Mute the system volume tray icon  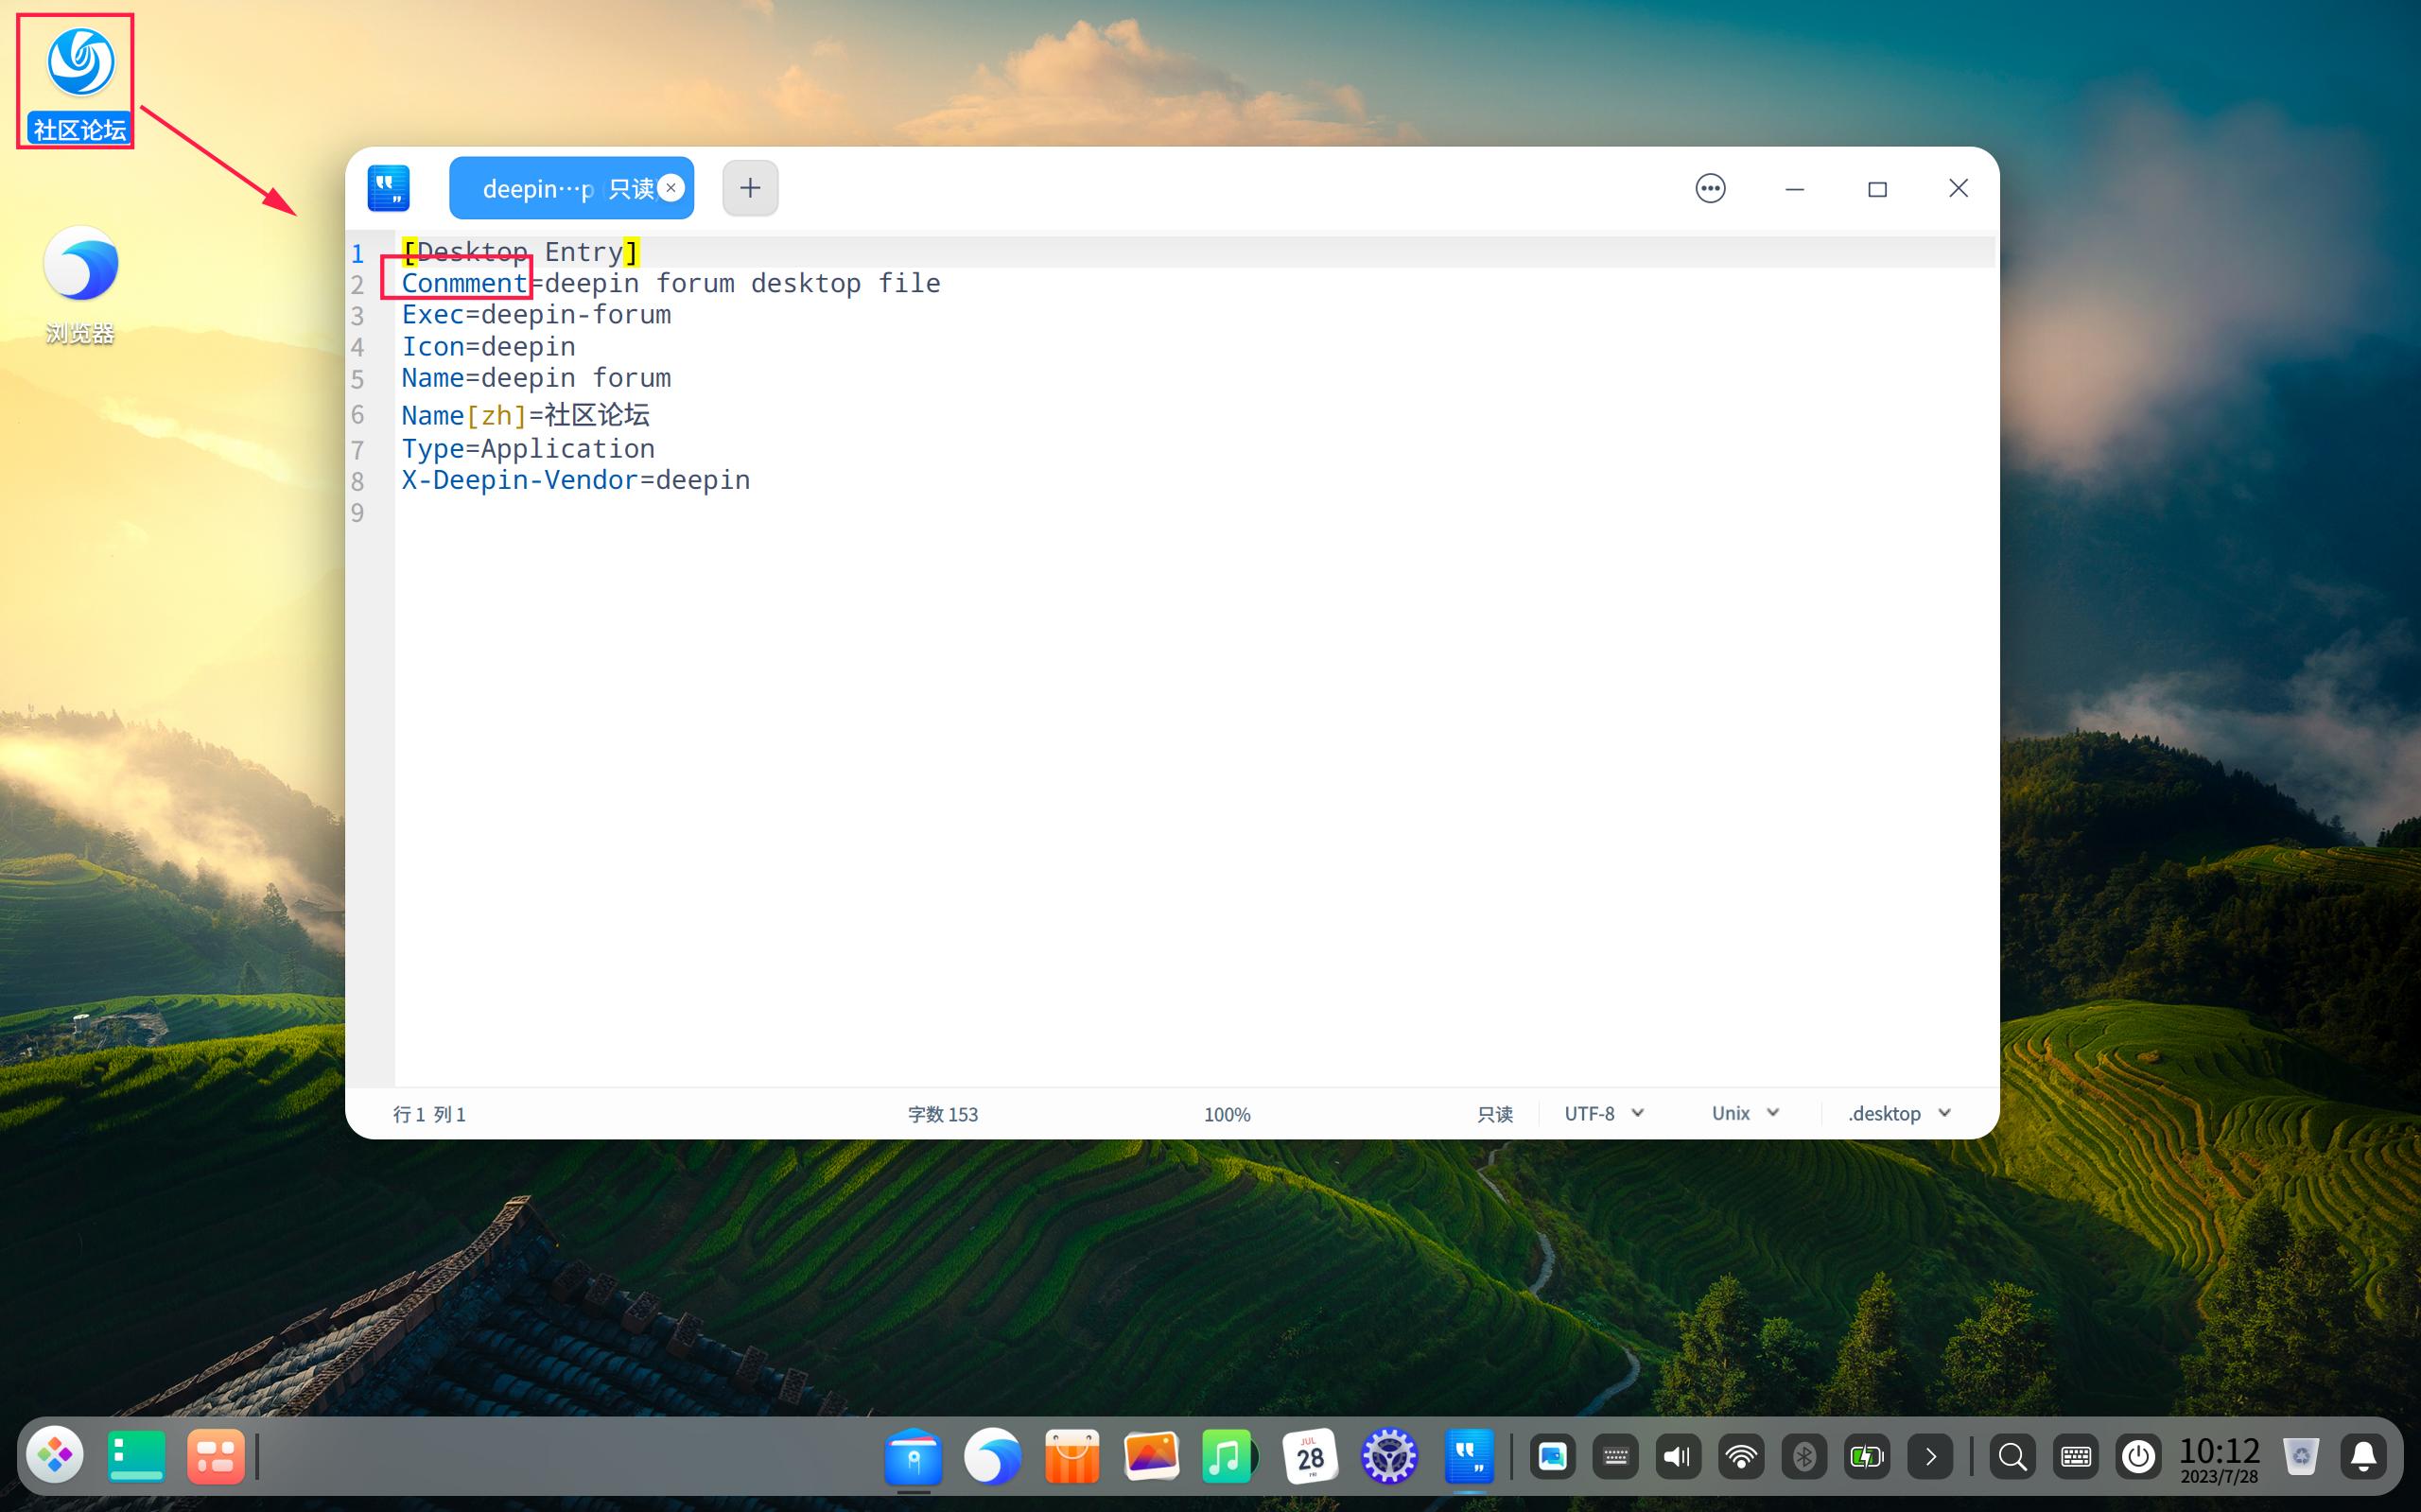(x=1677, y=1456)
